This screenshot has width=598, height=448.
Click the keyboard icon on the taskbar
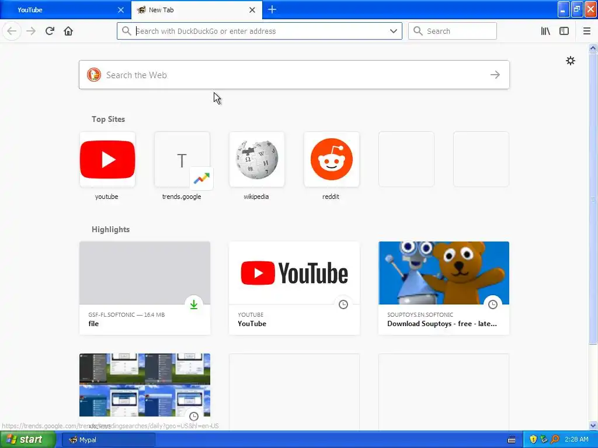(512, 440)
